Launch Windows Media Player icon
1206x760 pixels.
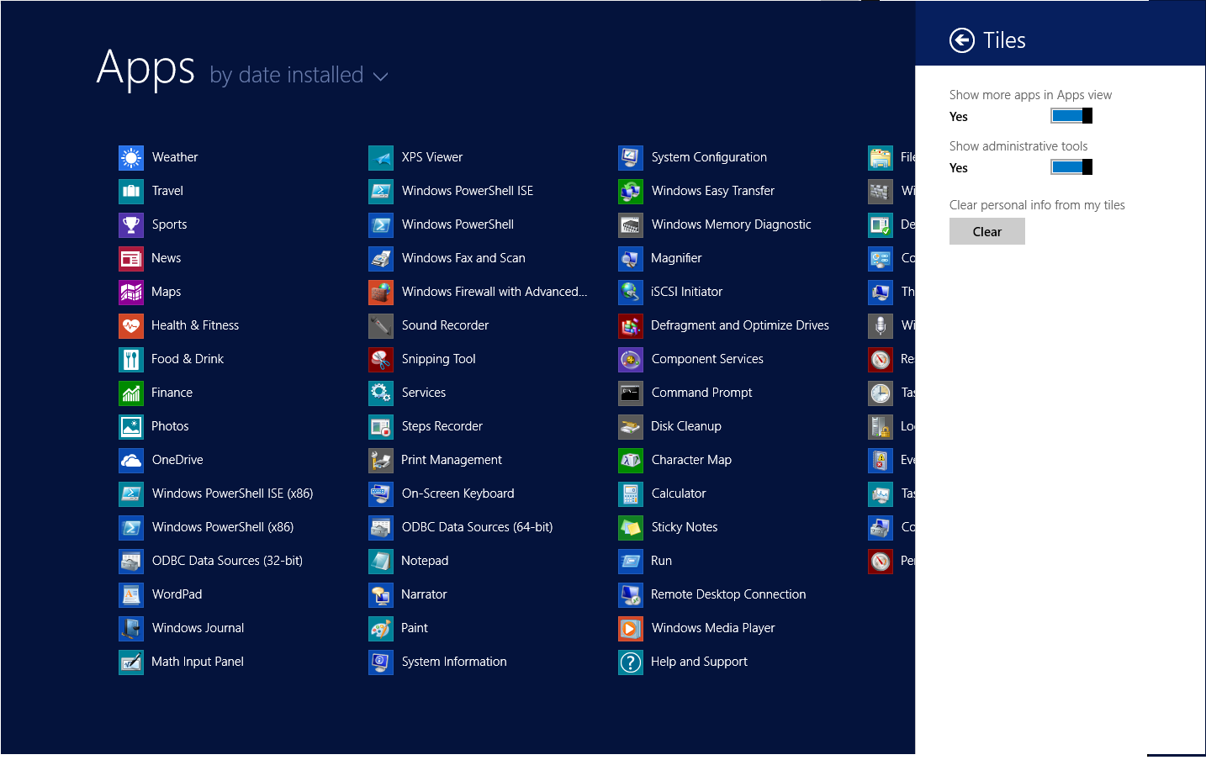pyautogui.click(x=631, y=628)
